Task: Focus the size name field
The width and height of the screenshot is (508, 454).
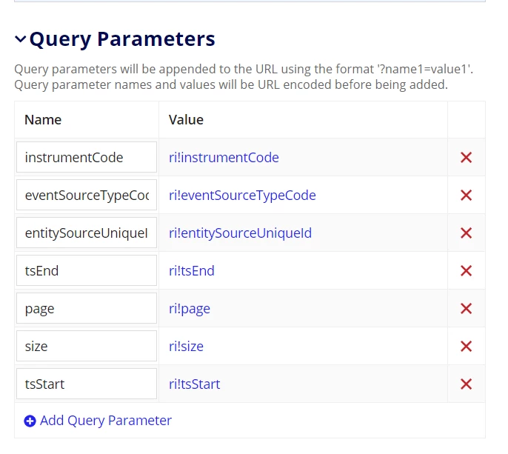Action: [87, 346]
